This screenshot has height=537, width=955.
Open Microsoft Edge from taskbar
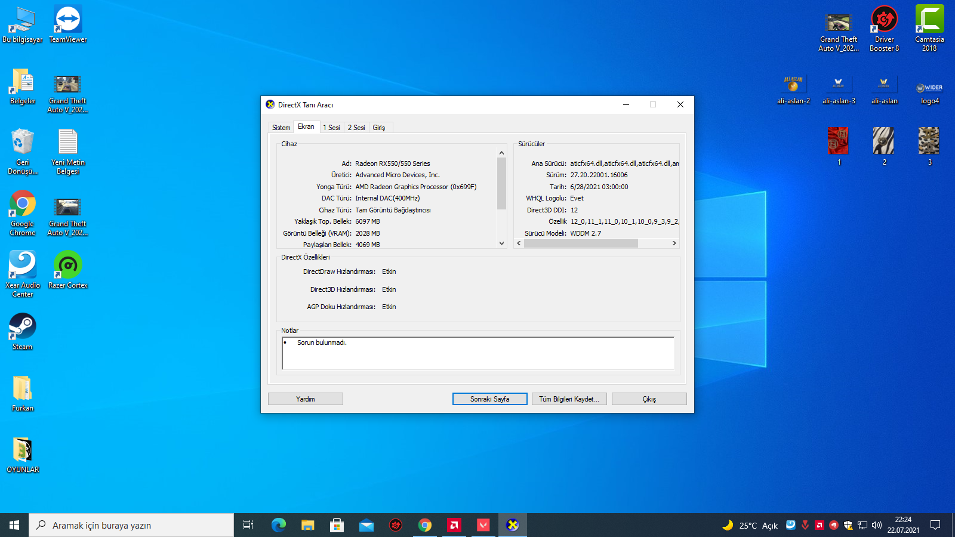[279, 525]
